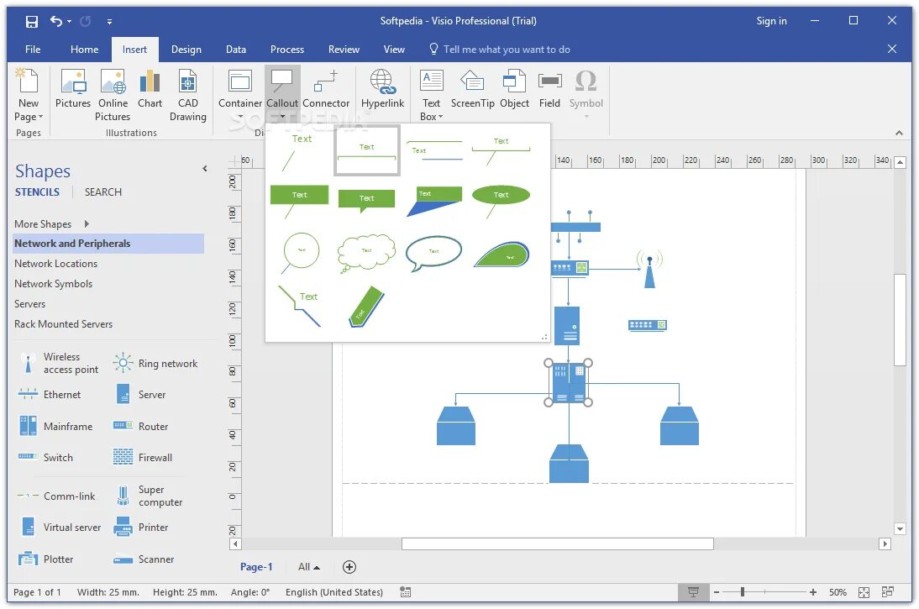The width and height of the screenshot is (919, 609).
Task: Open the View ribbon tab
Action: 394,50
